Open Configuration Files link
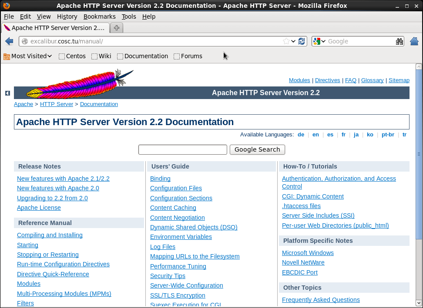The width and height of the screenshot is (423, 308). click(x=176, y=188)
